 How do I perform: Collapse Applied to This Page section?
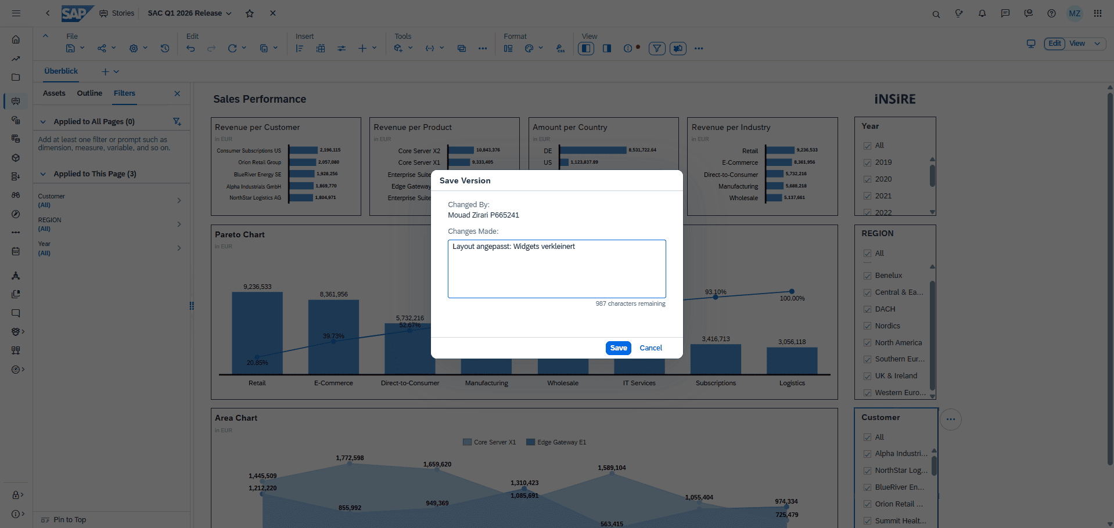point(43,174)
